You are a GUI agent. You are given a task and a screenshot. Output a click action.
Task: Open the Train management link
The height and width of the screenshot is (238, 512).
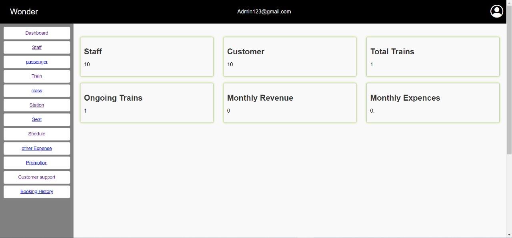[37, 76]
